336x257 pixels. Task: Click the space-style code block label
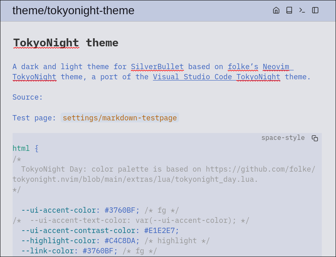click(x=283, y=138)
